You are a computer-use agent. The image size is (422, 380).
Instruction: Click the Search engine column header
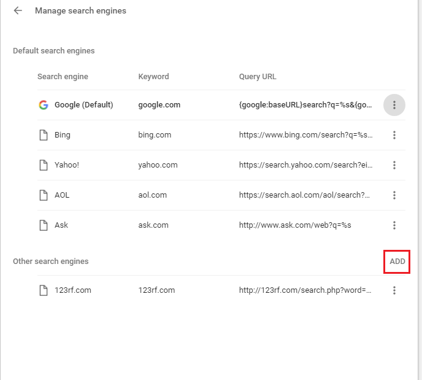point(63,77)
